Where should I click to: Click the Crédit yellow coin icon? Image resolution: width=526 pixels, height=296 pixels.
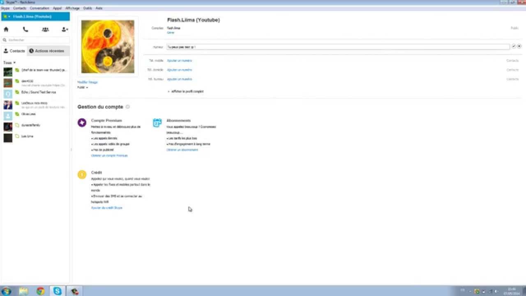[x=82, y=174]
